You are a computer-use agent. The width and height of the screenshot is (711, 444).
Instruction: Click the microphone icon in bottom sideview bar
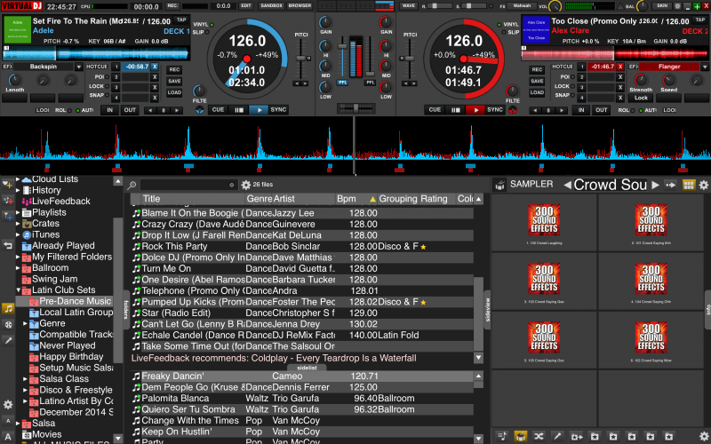tap(557, 436)
